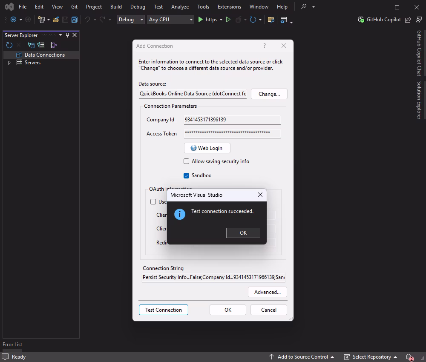
Task: Close the Microsoft Visual Studio message box
Action: click(x=260, y=195)
